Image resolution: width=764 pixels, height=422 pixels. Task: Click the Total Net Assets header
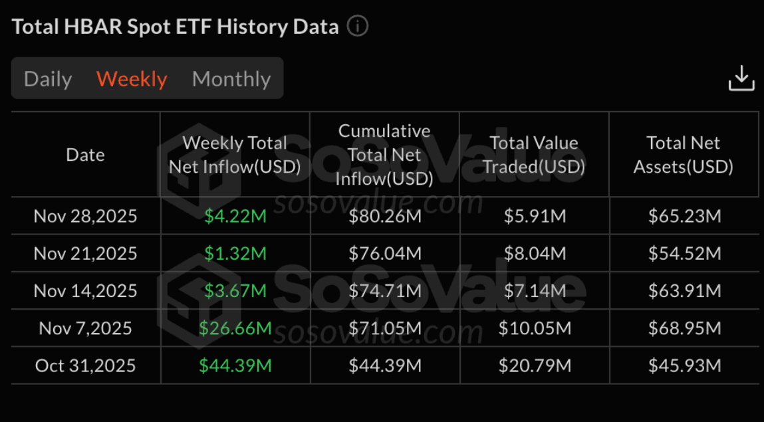point(683,155)
